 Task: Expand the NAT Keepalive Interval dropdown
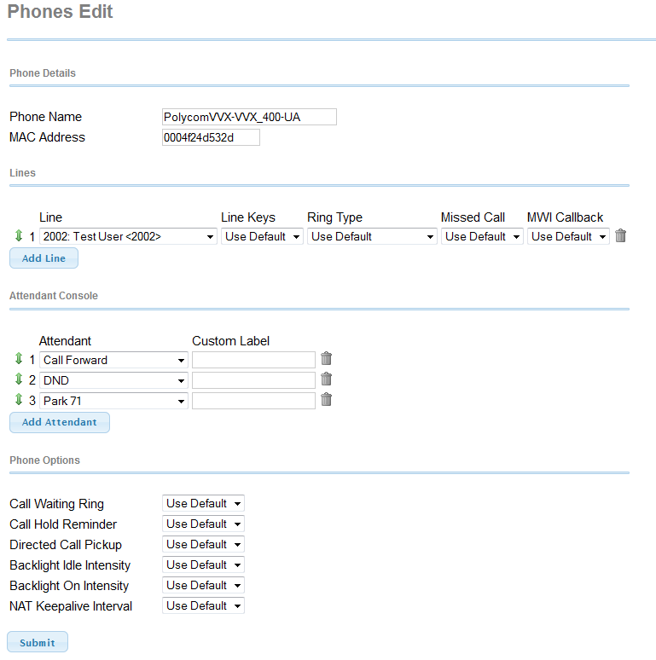[203, 605]
